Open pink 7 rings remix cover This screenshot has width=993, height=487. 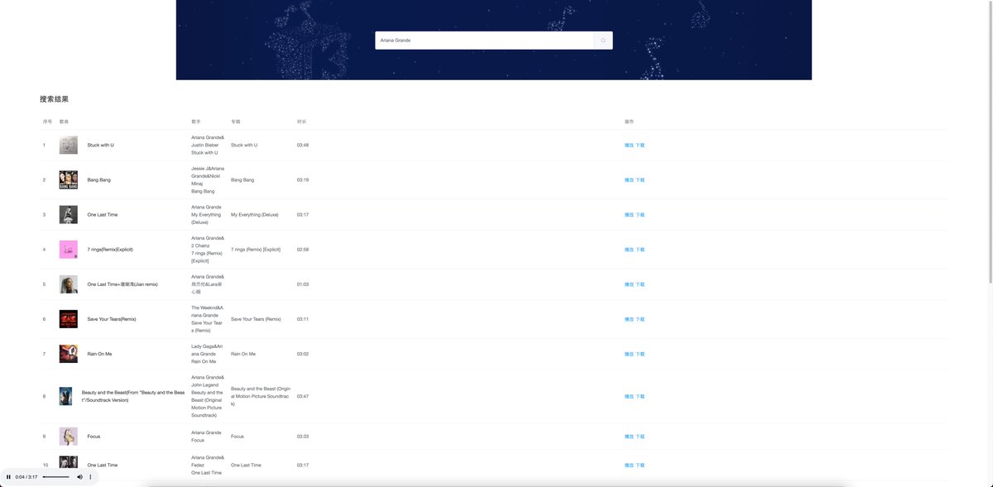pos(69,249)
